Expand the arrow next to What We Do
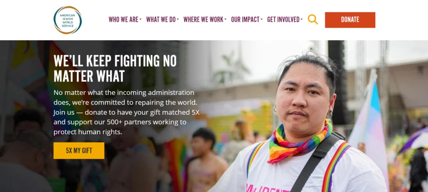The width and height of the screenshot is (428, 192). (x=178, y=20)
